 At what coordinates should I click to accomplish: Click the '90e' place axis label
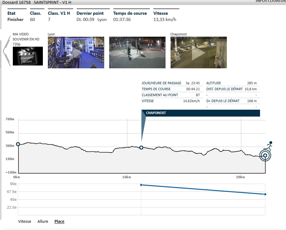13,184
